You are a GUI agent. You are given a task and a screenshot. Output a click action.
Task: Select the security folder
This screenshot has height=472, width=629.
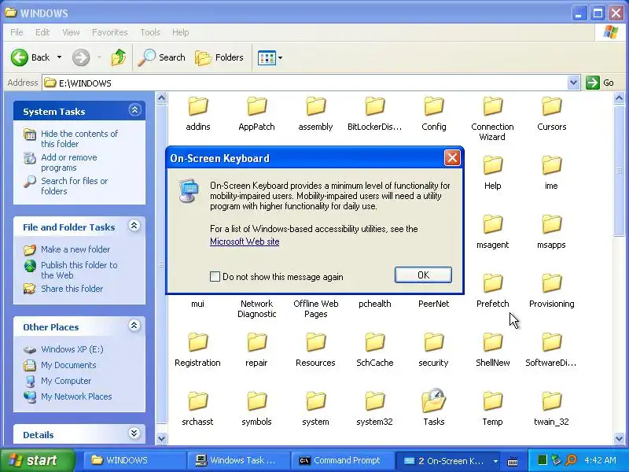tap(434, 350)
